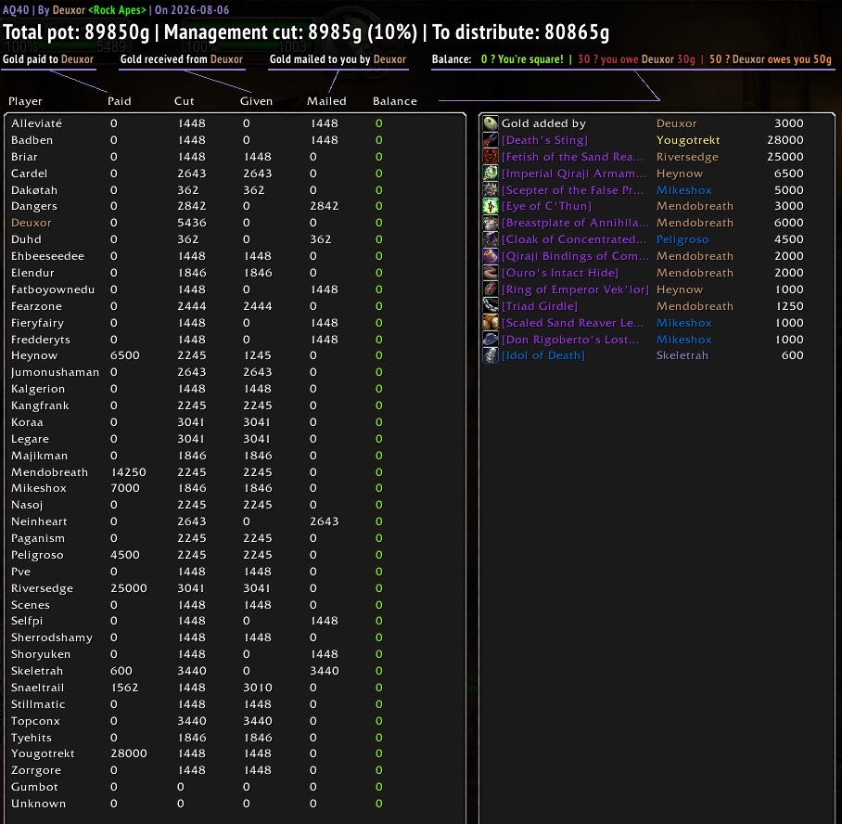Click the "0 ? You're square!" balance legend
Screen dimensions: 842x824
pyautogui.click(x=522, y=59)
